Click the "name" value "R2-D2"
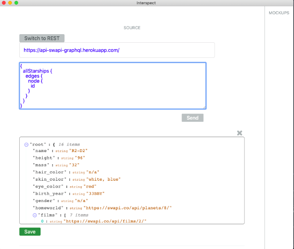The height and width of the screenshot is (249, 294). tap(78, 151)
